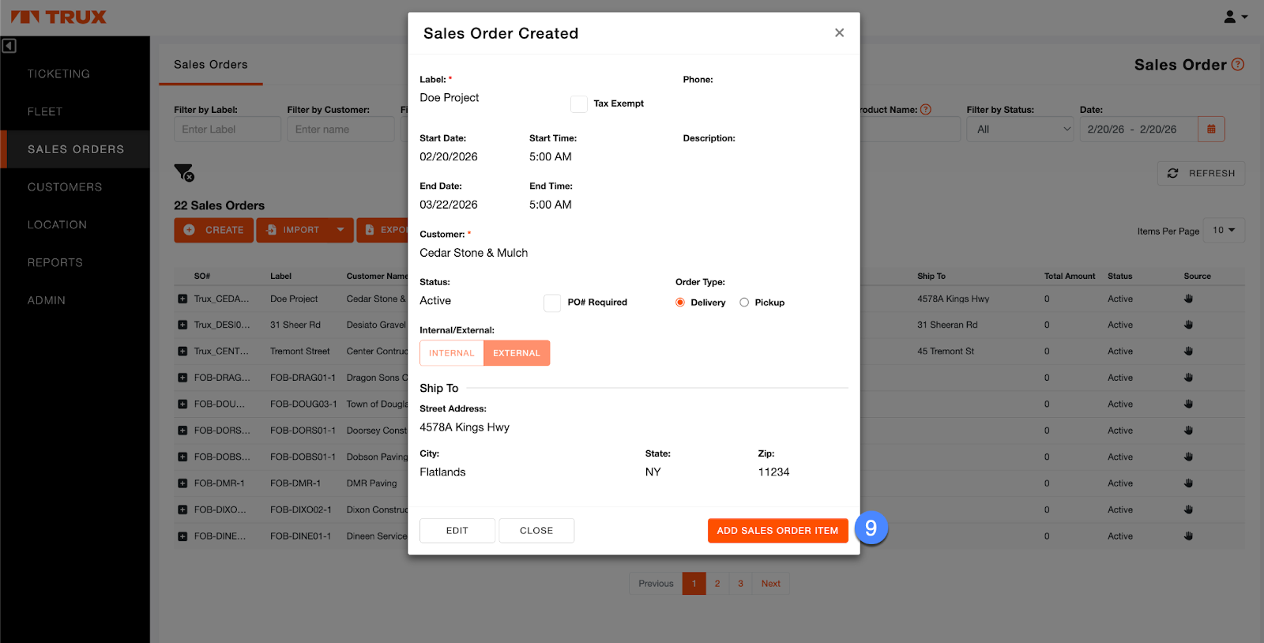Expand the Trux_DESI0 order row
Image resolution: width=1264 pixels, height=643 pixels.
[x=182, y=325]
